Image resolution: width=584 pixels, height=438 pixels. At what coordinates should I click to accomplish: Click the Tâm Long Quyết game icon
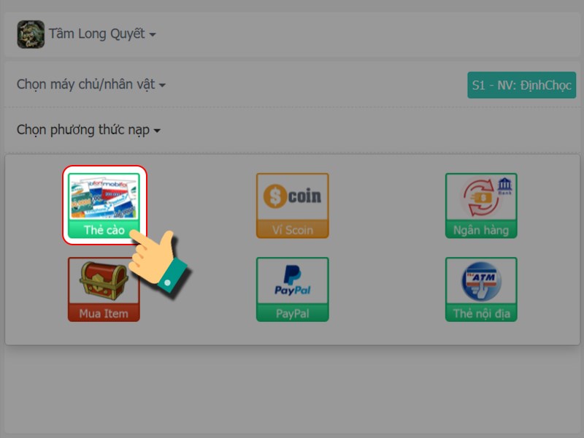click(x=31, y=34)
